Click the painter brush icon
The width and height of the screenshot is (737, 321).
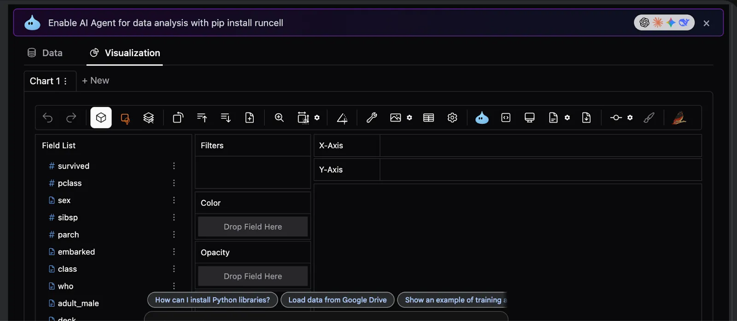click(x=649, y=118)
